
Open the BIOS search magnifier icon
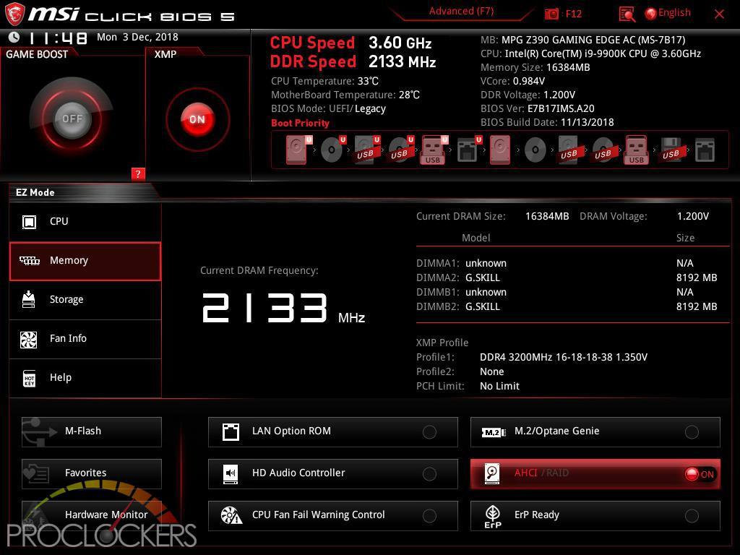coord(627,14)
